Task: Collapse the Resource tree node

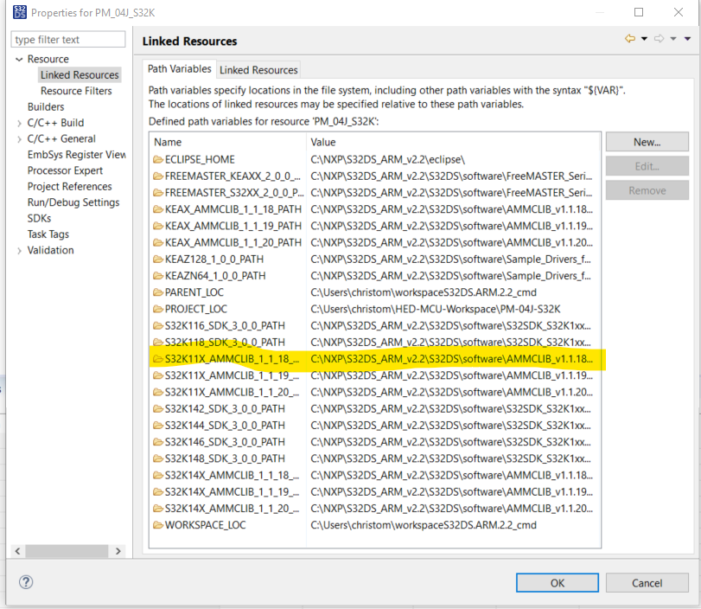Action: tap(19, 59)
